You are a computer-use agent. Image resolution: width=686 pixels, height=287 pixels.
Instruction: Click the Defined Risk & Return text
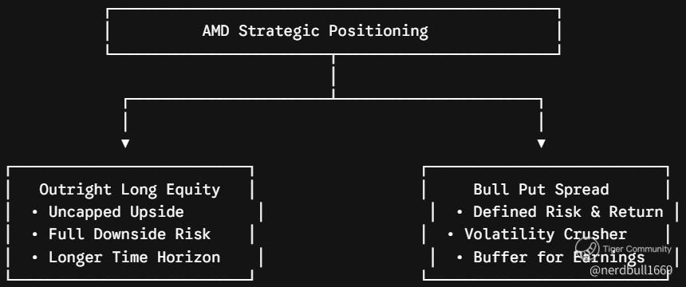coord(568,212)
